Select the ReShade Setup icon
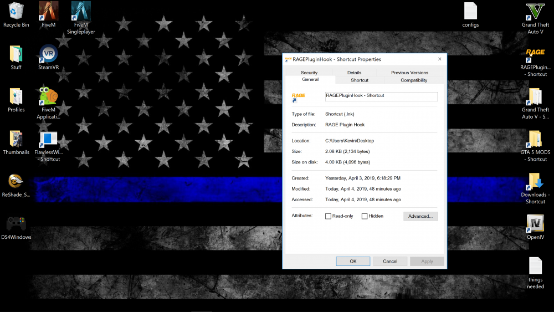The width and height of the screenshot is (554, 312). 16,181
